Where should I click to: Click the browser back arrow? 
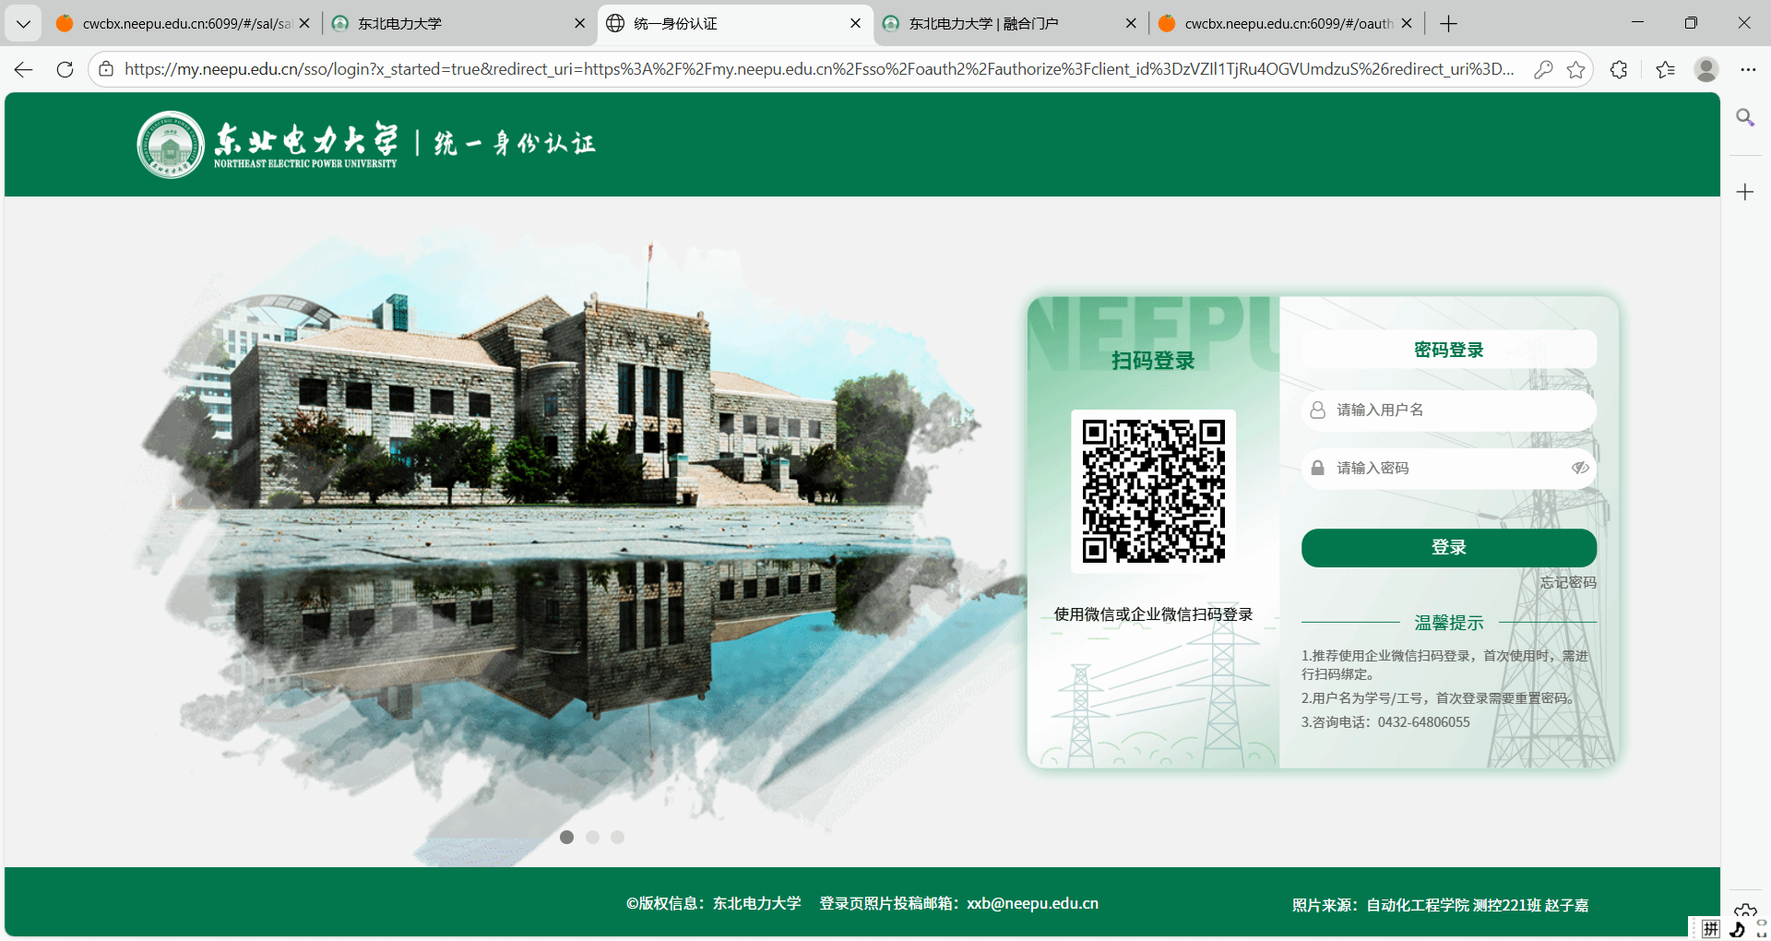coord(24,69)
